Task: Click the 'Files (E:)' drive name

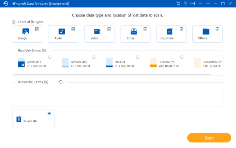Action: (120, 62)
